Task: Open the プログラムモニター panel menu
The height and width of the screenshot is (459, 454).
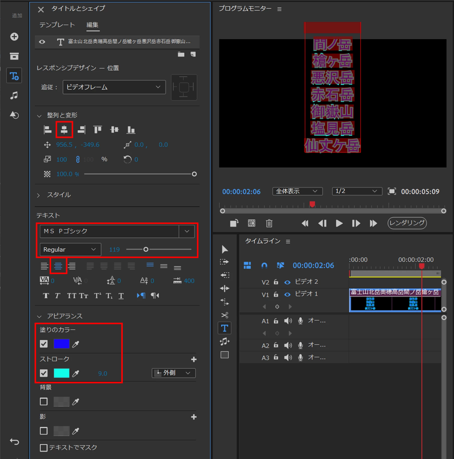Action: click(279, 9)
